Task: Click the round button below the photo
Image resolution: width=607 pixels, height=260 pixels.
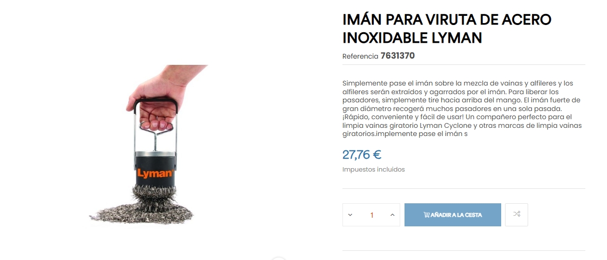Action: 278,259
